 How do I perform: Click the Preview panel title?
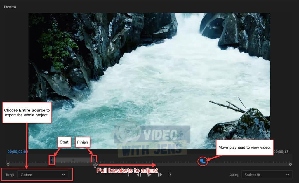coord(10,7)
